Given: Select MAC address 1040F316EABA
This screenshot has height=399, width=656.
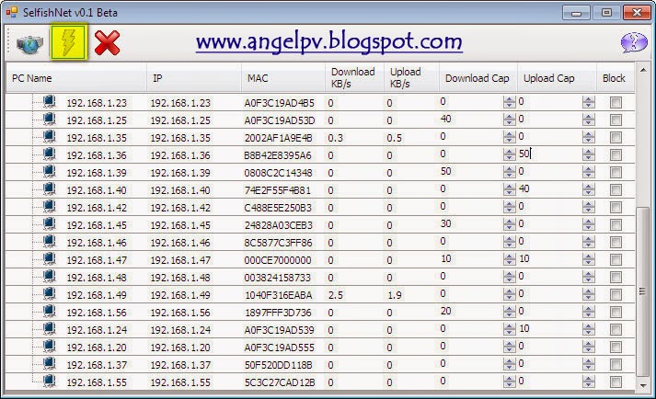Looking at the screenshot, I should (279, 295).
